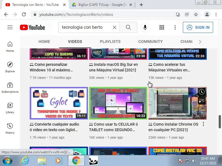Image resolution: width=222 pixels, height=166 pixels.
Task: Open the YouTube hamburger guide menu
Action: (10, 27)
